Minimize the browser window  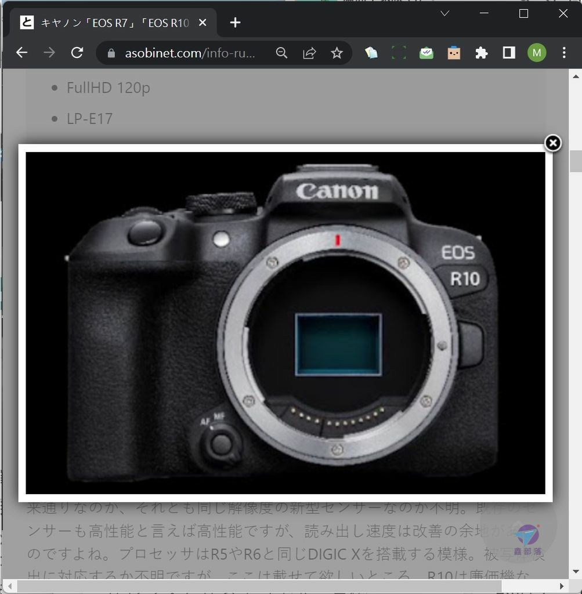pyautogui.click(x=484, y=13)
